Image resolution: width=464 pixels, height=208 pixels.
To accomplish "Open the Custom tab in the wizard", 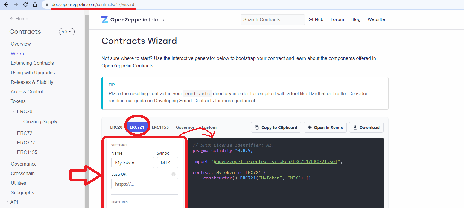I will [x=209, y=127].
